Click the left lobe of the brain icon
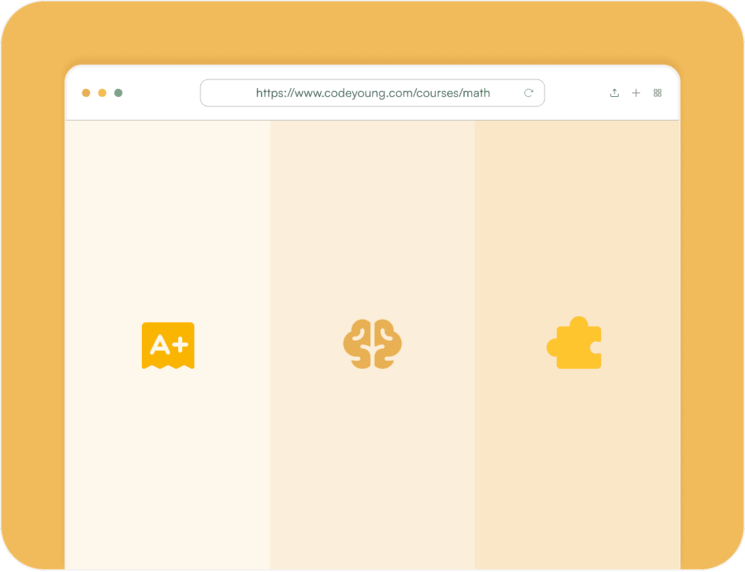Image resolution: width=745 pixels, height=572 pixels. point(358,344)
